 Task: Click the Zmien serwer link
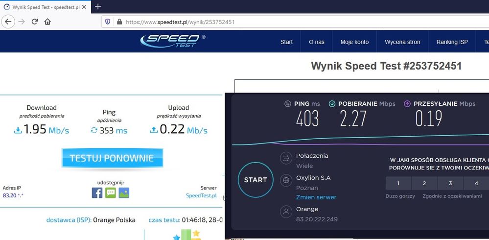point(316,197)
